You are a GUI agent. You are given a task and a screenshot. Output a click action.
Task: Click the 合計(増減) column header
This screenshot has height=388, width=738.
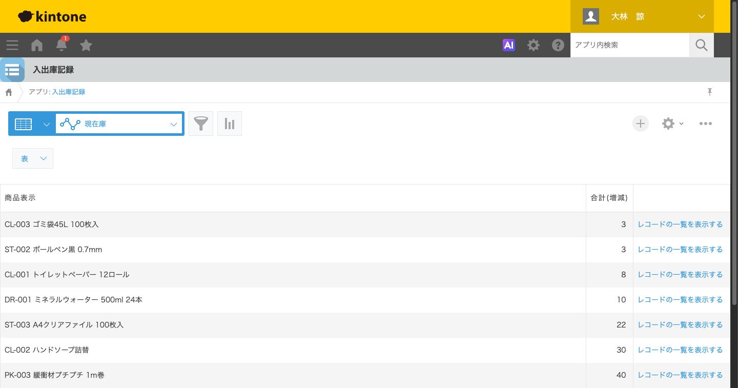[609, 198]
